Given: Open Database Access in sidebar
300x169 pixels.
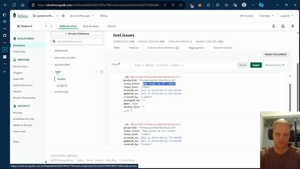Looking at the screenshot, I should (23, 119).
